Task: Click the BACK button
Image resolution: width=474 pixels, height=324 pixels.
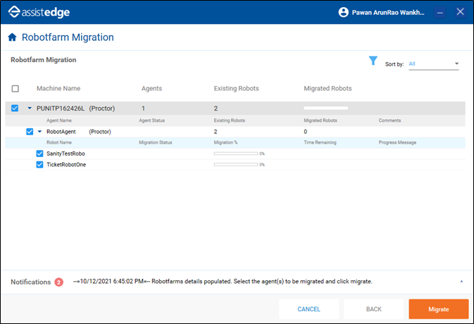Action: (x=373, y=309)
